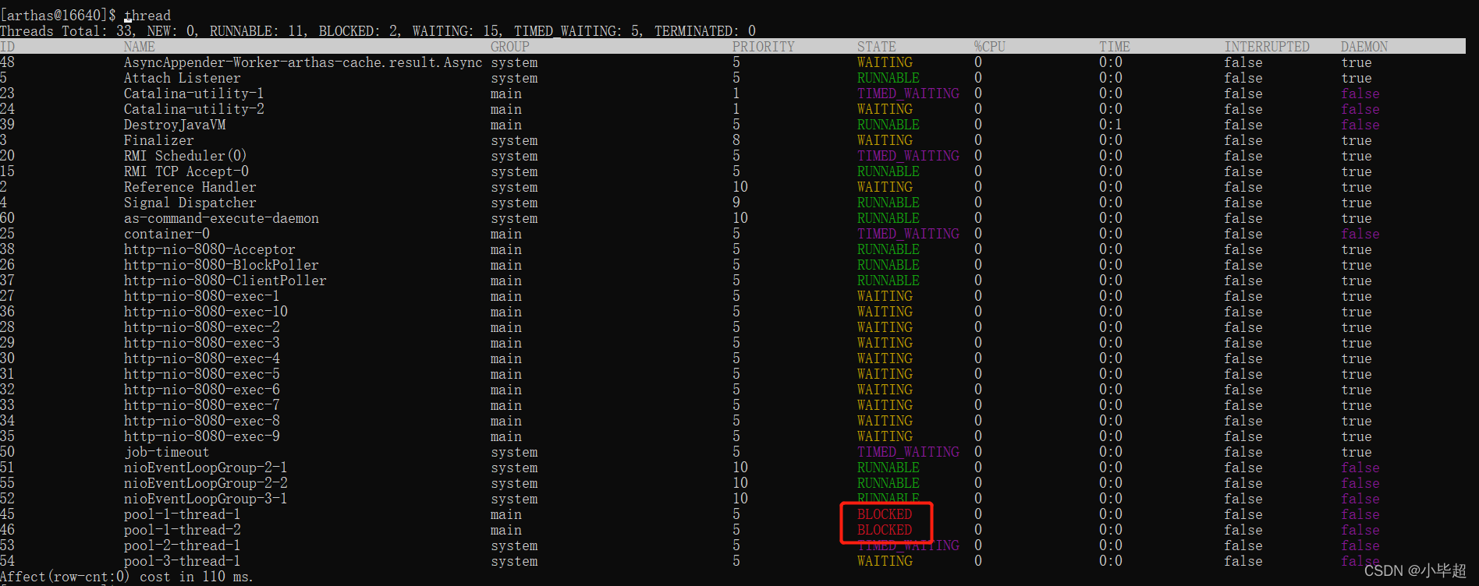
Task: Click thread name http-nio-8080-exec-10
Action: point(206,312)
